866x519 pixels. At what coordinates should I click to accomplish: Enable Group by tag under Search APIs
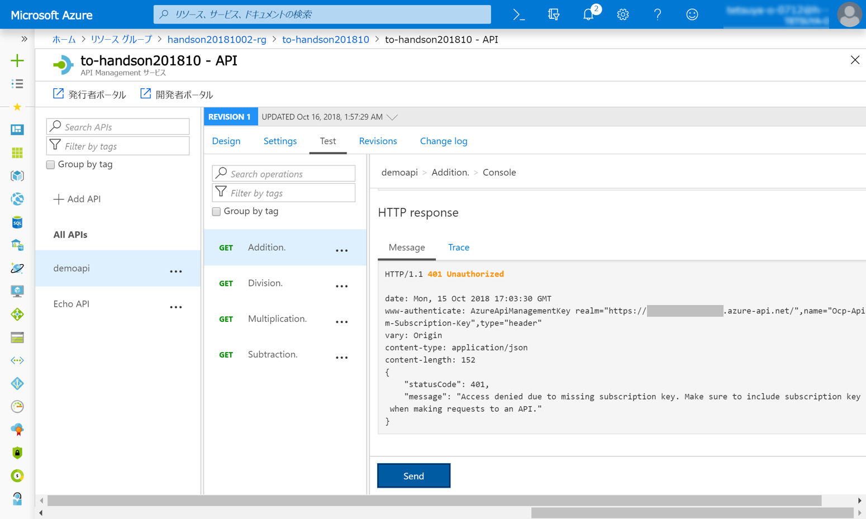(50, 165)
